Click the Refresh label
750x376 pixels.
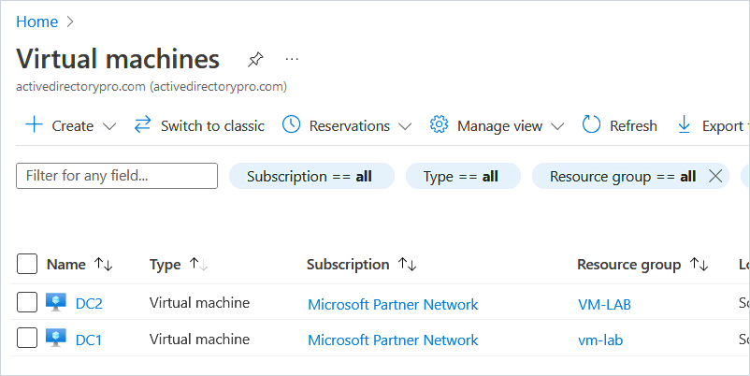633,126
